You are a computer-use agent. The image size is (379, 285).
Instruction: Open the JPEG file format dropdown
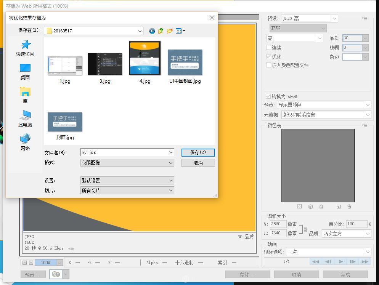tap(298, 28)
